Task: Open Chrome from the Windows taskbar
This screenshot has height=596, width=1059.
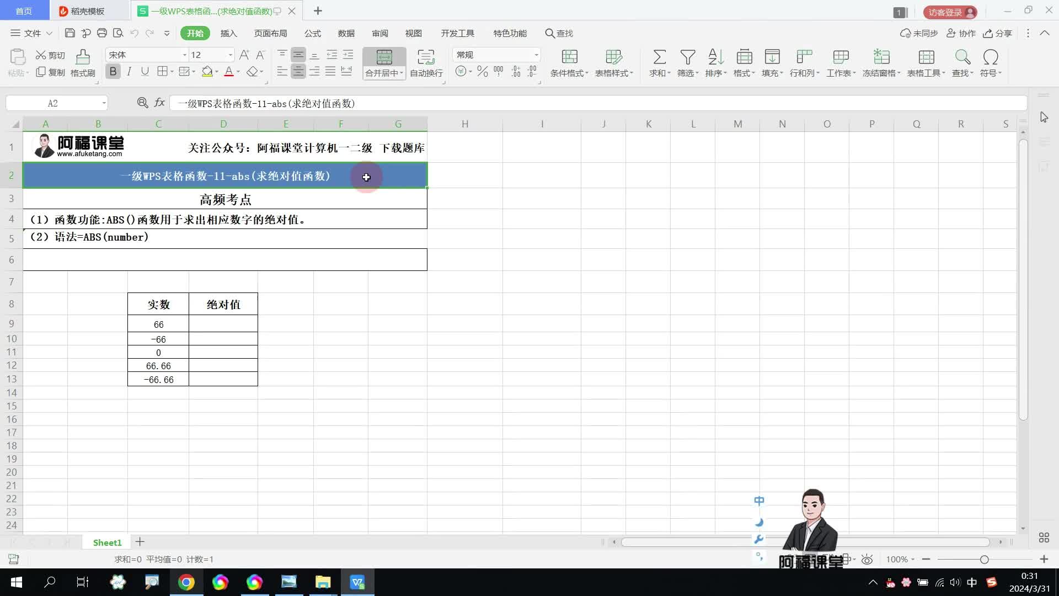Action: pyautogui.click(x=186, y=582)
